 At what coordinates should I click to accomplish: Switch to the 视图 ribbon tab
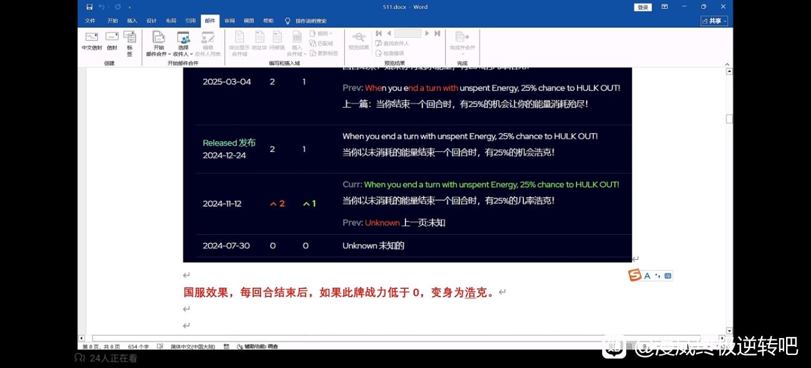[249, 21]
